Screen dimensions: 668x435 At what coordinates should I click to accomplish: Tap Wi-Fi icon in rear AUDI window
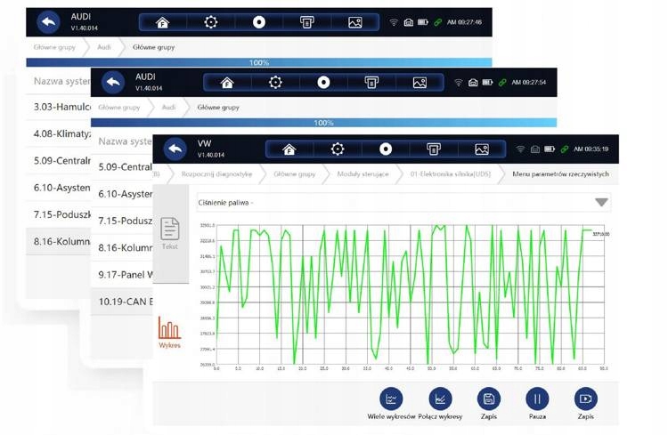394,22
